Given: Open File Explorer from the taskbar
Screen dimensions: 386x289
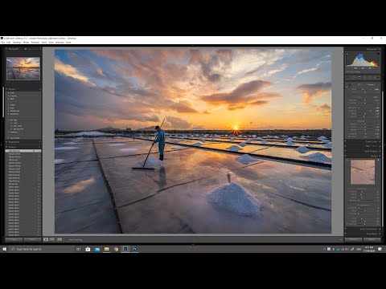Looking at the screenshot, I should [107, 249].
